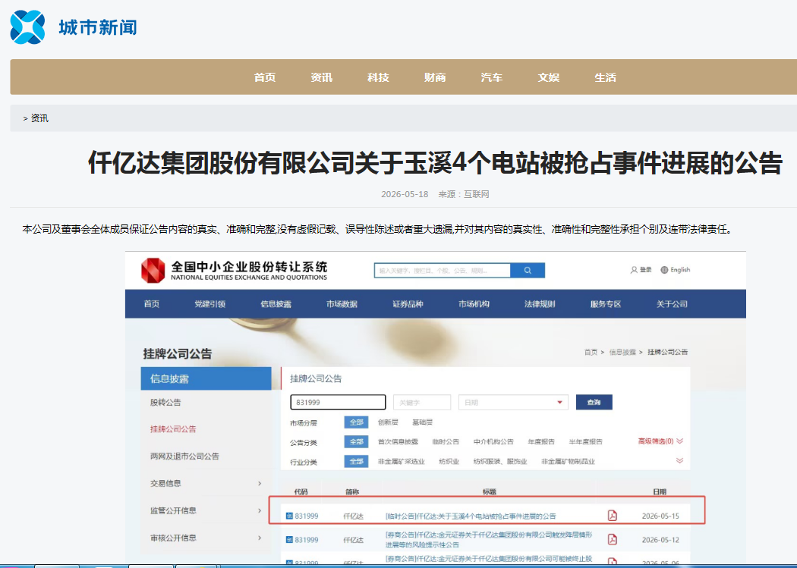The image size is (797, 568).
Task: Click the 资讯 breadcrumb link
Action: click(39, 118)
